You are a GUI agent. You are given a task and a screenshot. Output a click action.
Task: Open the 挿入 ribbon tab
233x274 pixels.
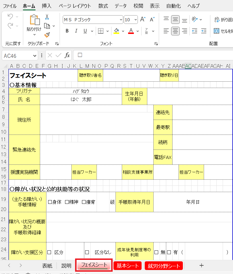pyautogui.click(x=46, y=6)
